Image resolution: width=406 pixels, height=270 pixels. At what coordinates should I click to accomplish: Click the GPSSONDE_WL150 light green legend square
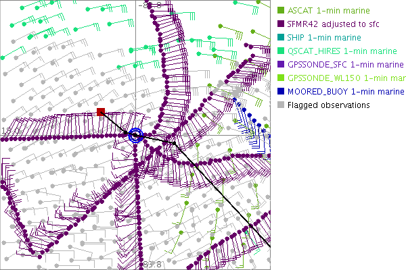[x=281, y=78]
